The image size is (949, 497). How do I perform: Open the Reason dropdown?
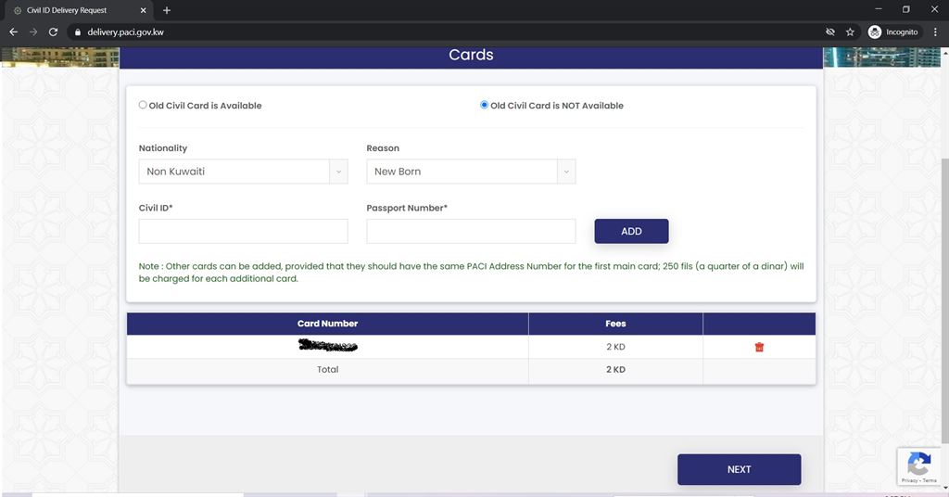[x=471, y=172]
